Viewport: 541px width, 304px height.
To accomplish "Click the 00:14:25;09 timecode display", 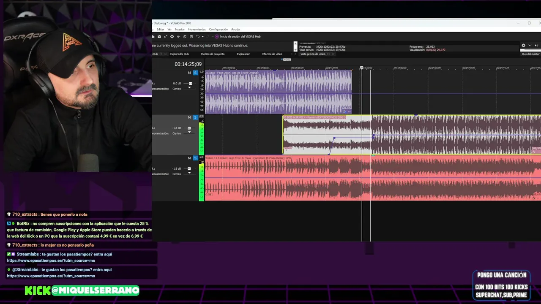I will click(188, 64).
